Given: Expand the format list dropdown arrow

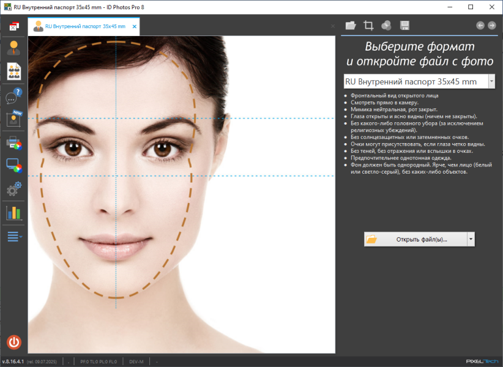Looking at the screenshot, I should pyautogui.click(x=491, y=81).
